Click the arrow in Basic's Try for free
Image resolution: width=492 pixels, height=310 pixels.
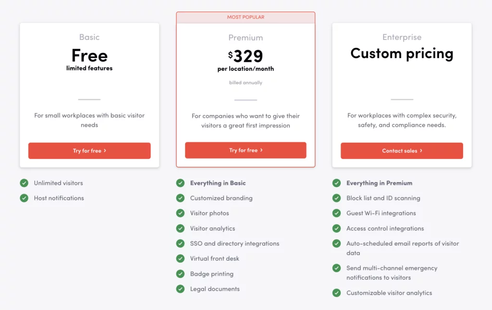(x=105, y=150)
